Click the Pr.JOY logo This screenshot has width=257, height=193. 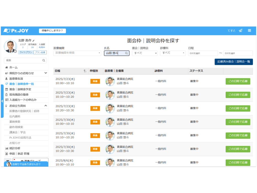16,31
